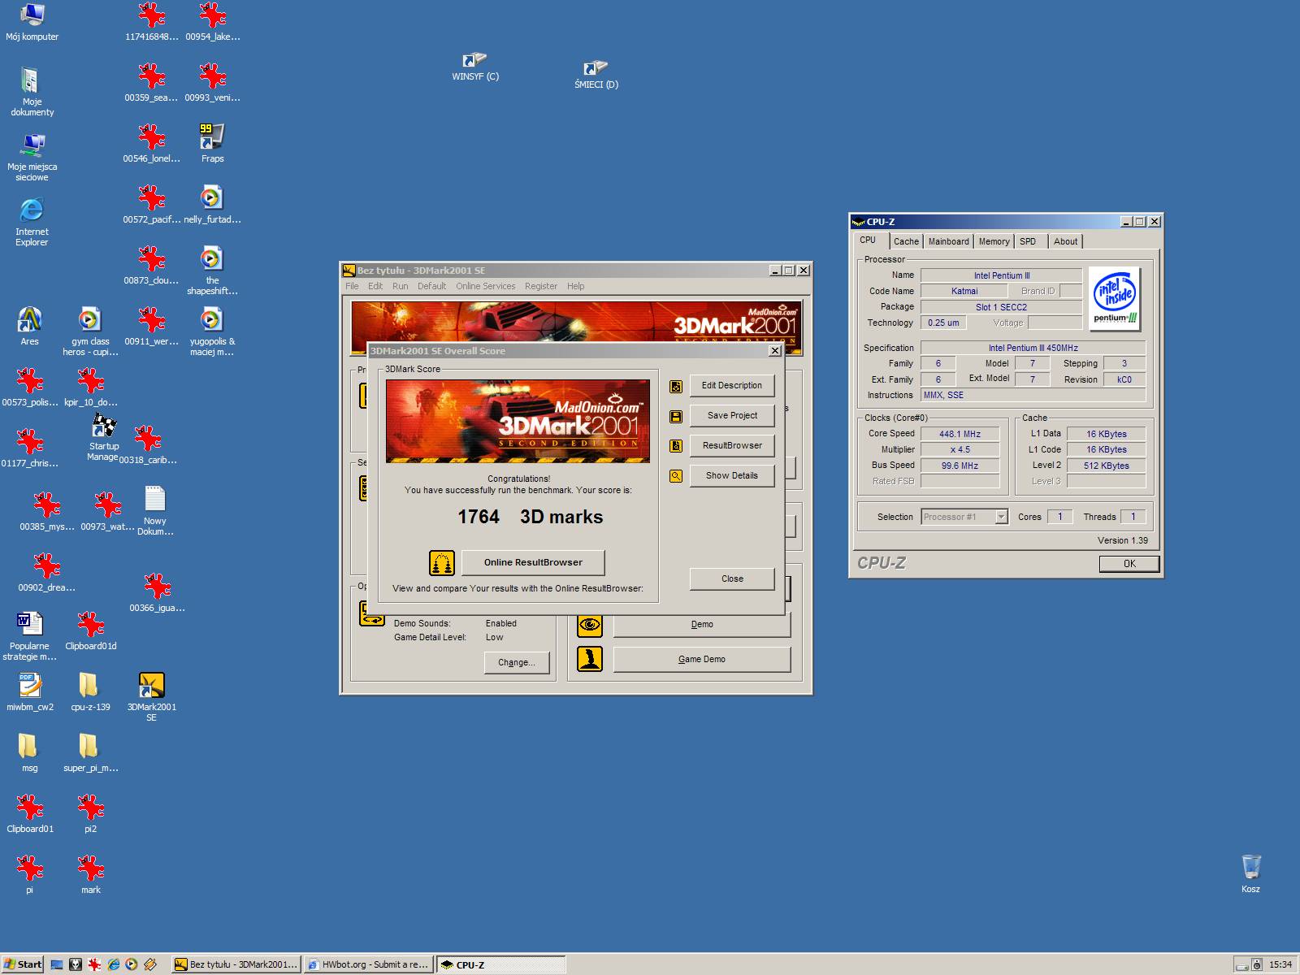Click the Change... button in 3DMark
This screenshot has width=1300, height=975.
[x=516, y=662]
